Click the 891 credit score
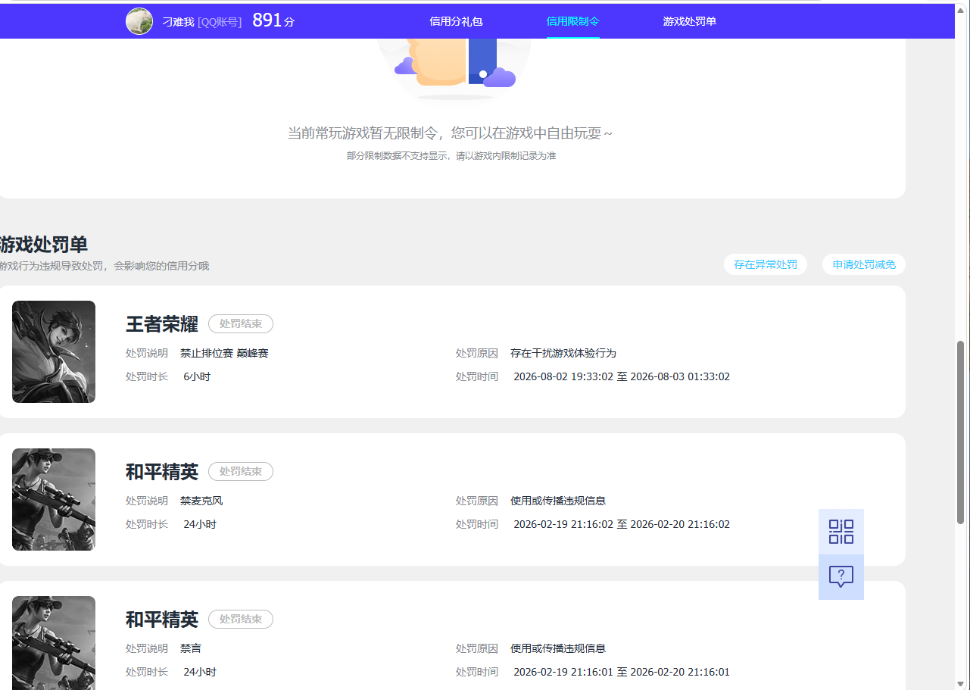 pyautogui.click(x=267, y=20)
